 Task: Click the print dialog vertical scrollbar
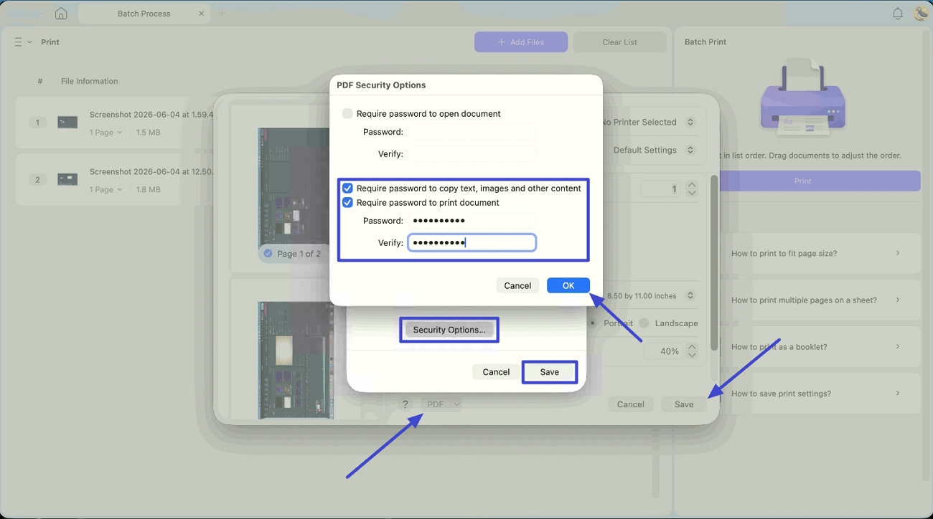coord(713,263)
